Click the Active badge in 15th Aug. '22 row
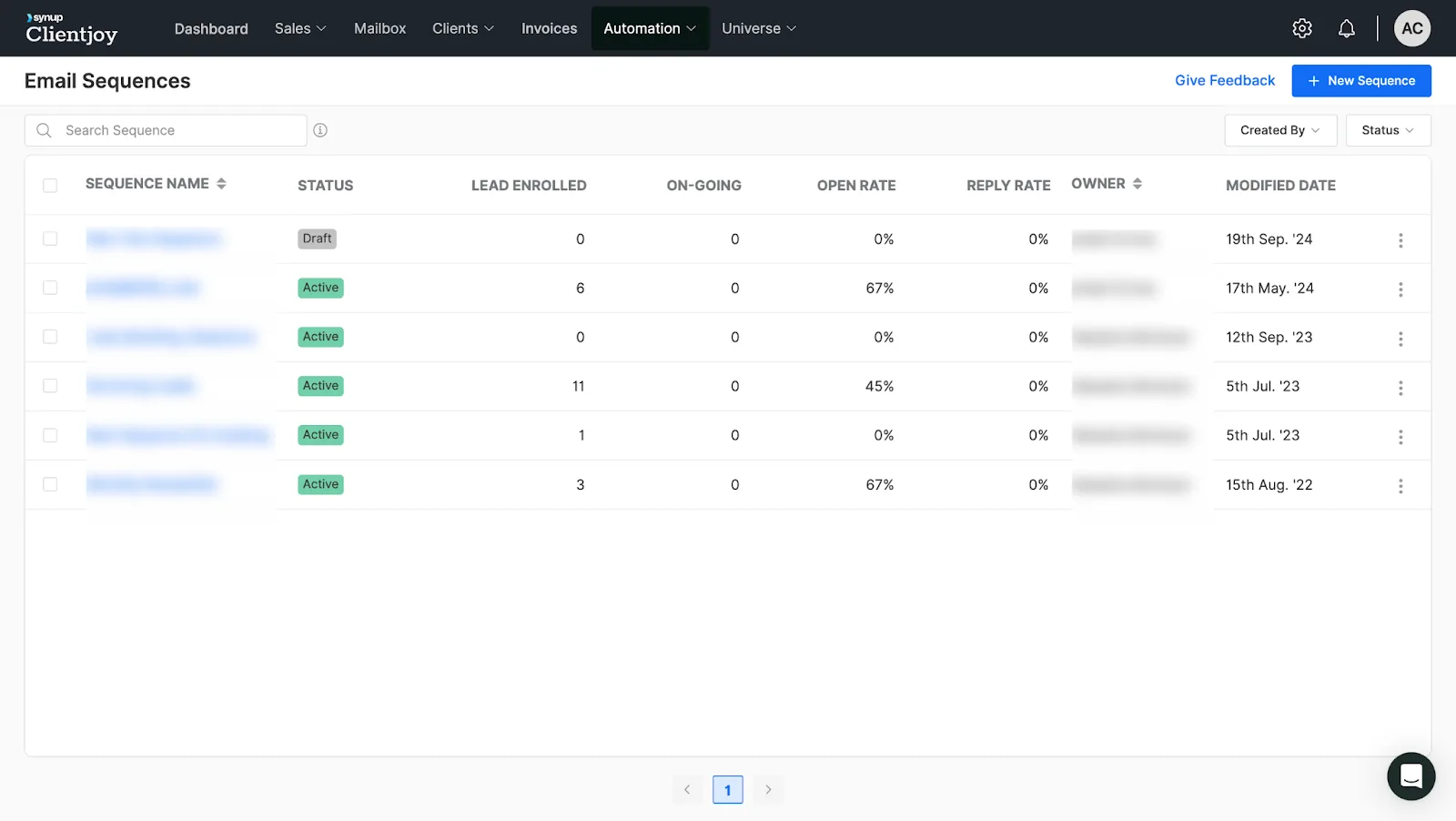This screenshot has height=821, width=1456. click(x=320, y=484)
